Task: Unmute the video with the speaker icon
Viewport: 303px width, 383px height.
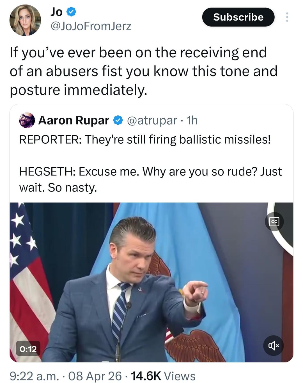Action: (274, 346)
